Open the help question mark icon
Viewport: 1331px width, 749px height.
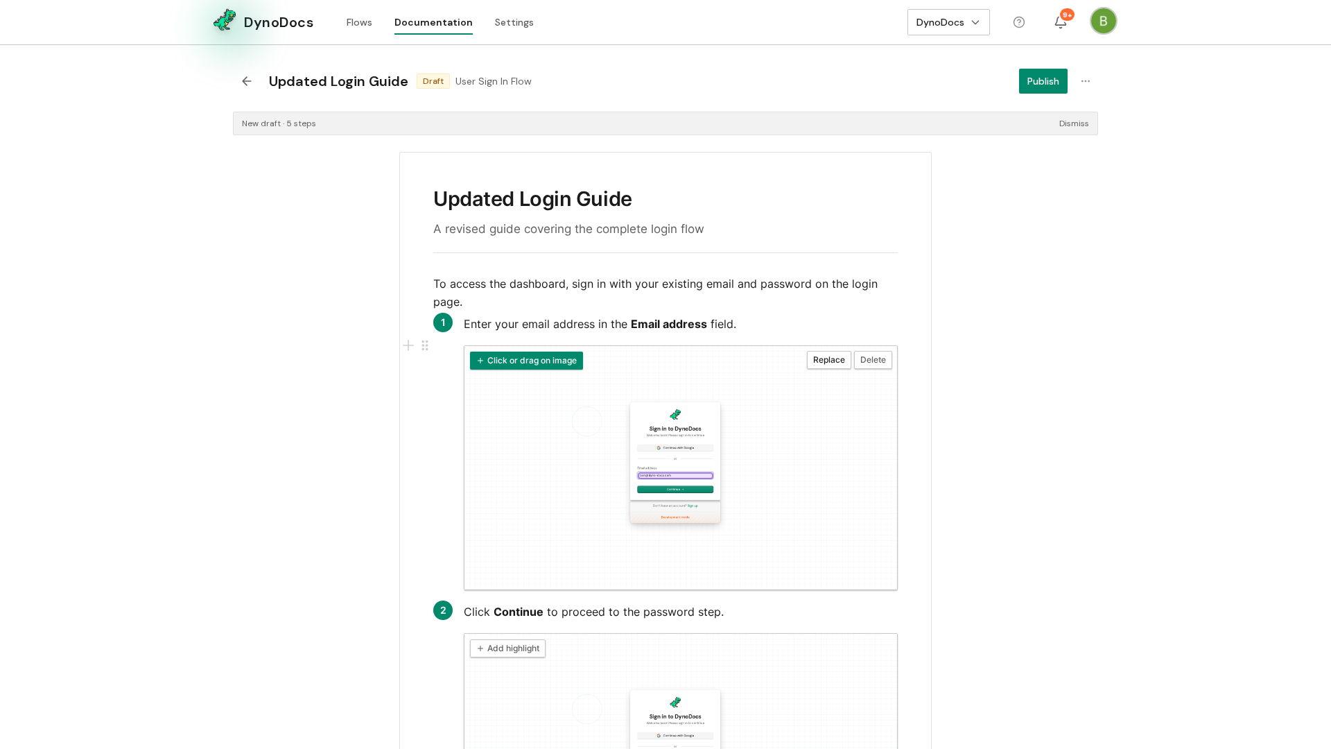1019,22
